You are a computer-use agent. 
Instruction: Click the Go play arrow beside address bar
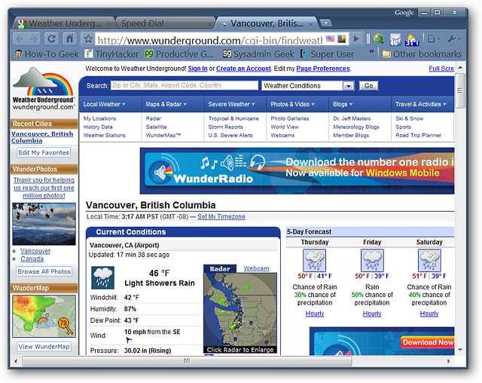coord(356,38)
